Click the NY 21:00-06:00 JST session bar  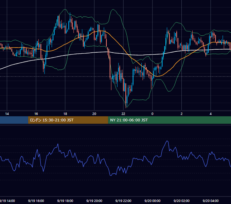[170, 120]
